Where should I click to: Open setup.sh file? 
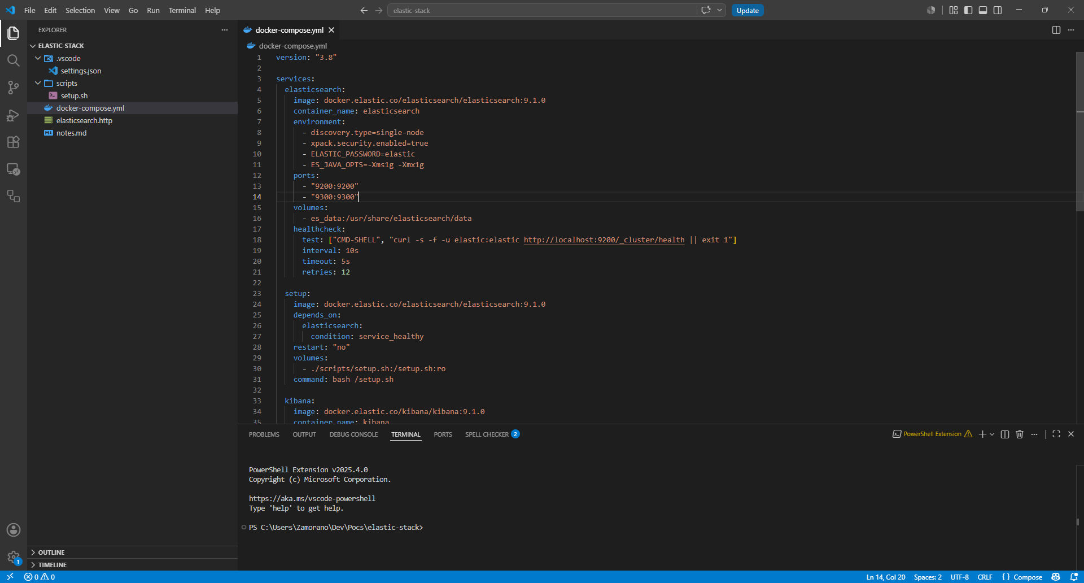(74, 95)
